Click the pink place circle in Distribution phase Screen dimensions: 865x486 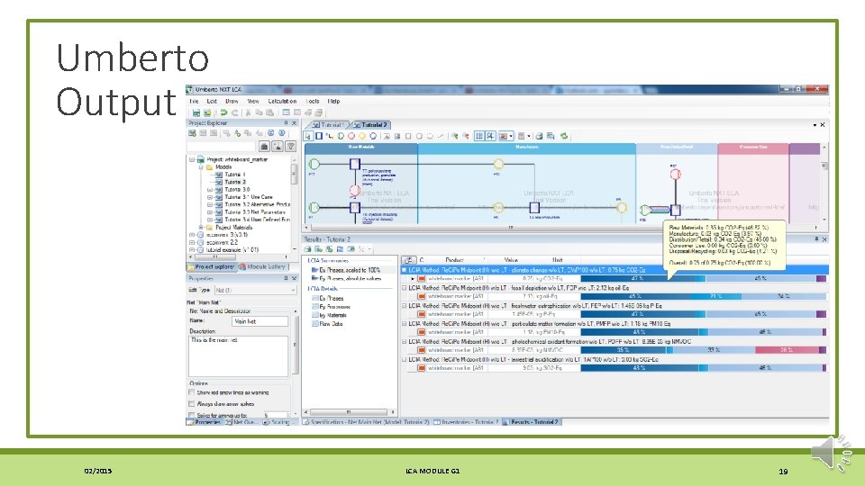675,174
